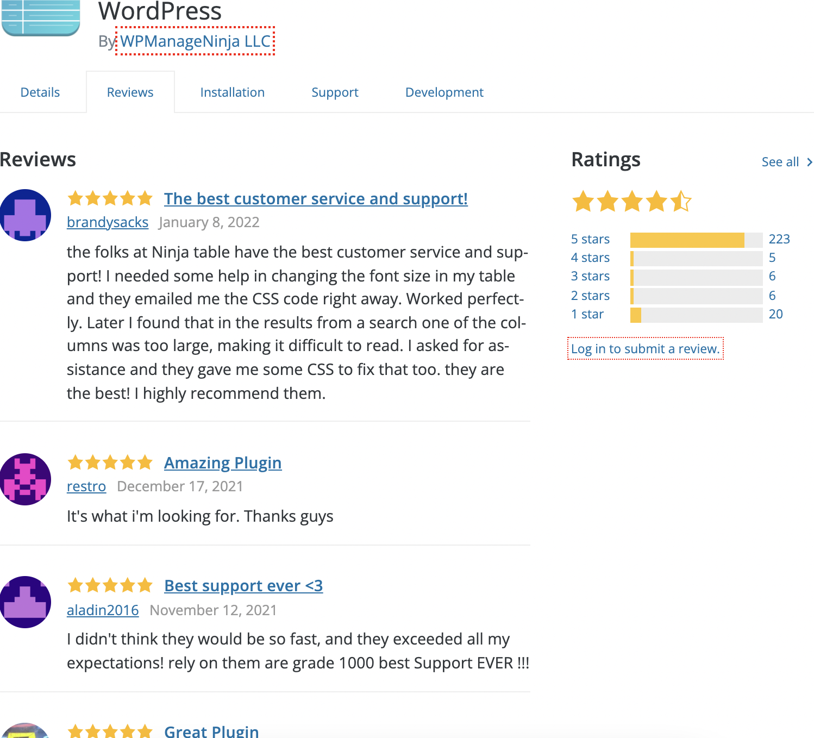The image size is (814, 738).
Task: Click the overall rating stars under Ratings
Action: (631, 202)
